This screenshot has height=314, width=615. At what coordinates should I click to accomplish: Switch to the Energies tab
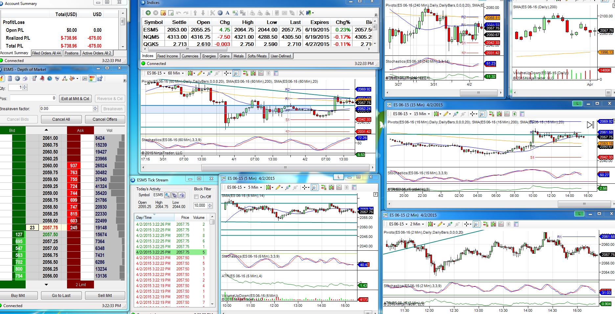(x=209, y=56)
